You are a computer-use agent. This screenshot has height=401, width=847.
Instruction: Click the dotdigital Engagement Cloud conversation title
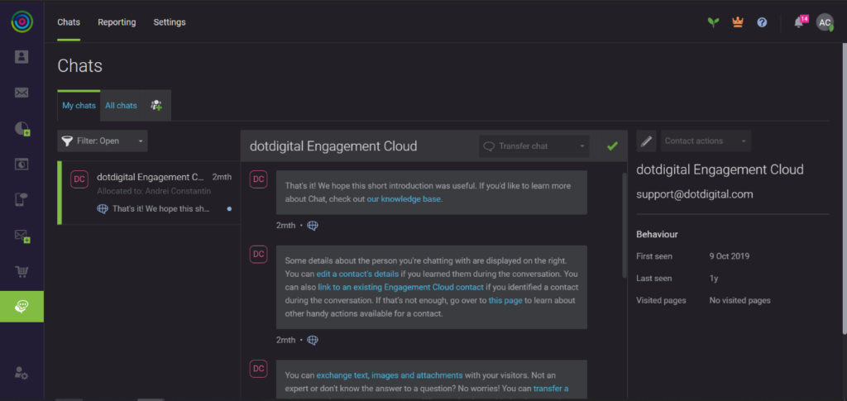click(x=333, y=146)
